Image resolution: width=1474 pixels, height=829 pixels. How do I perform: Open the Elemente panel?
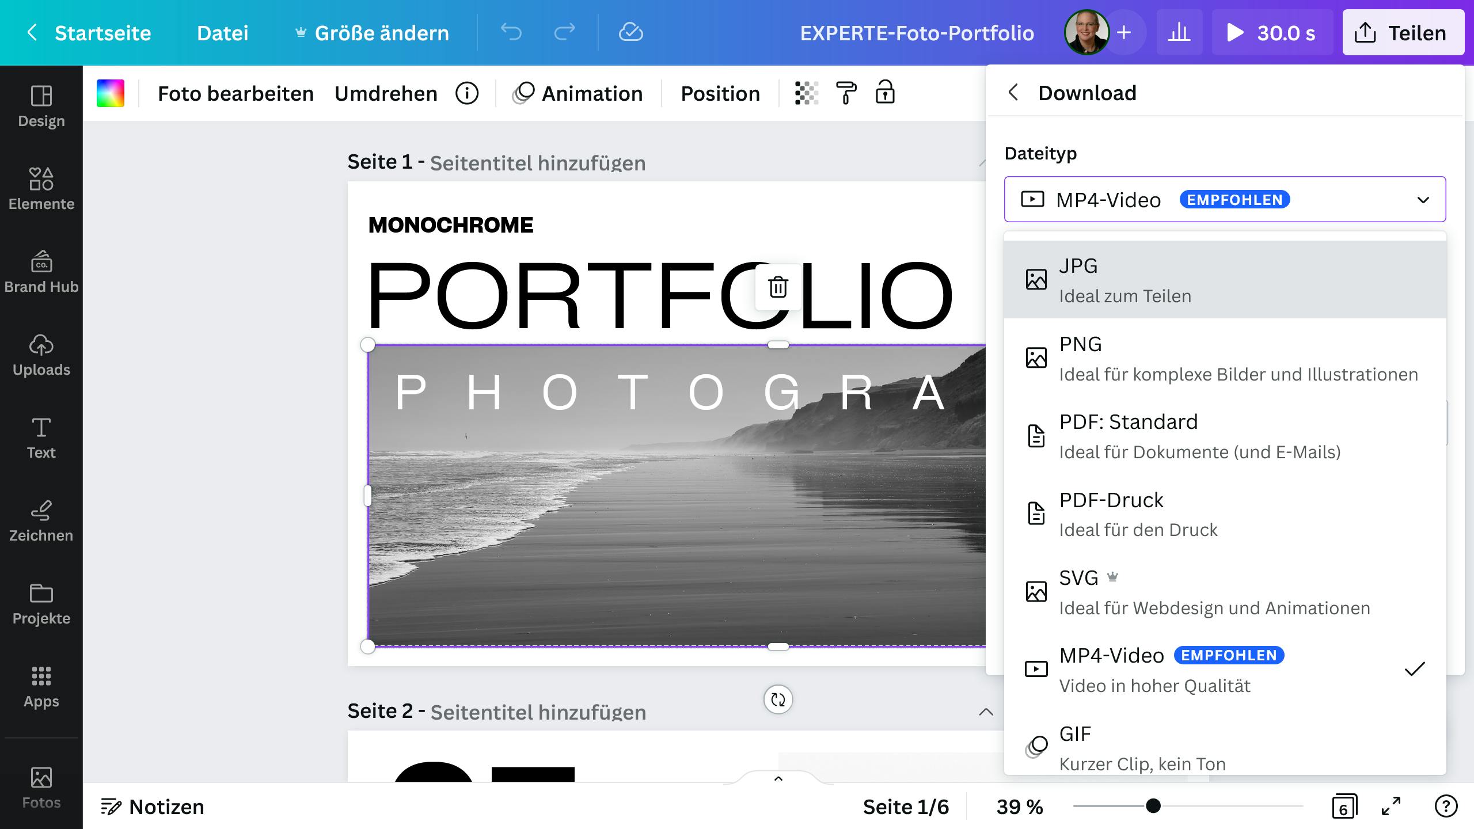click(41, 189)
